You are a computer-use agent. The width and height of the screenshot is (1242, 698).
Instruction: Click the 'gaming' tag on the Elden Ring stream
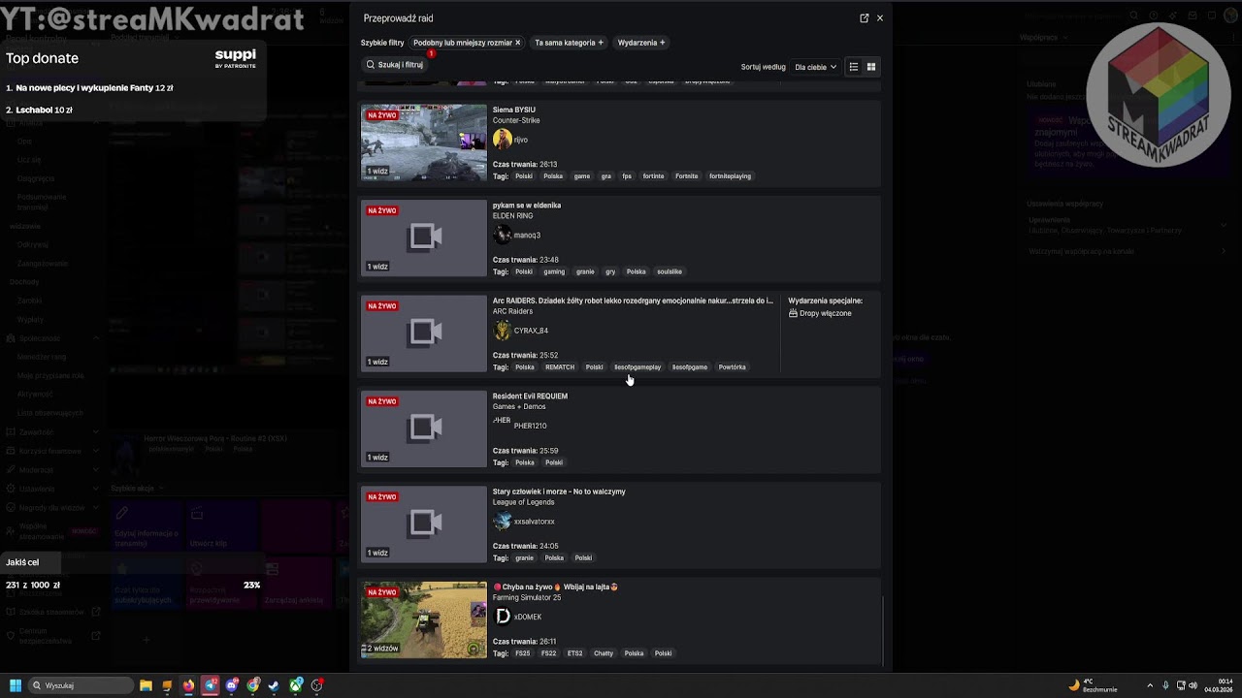point(554,271)
